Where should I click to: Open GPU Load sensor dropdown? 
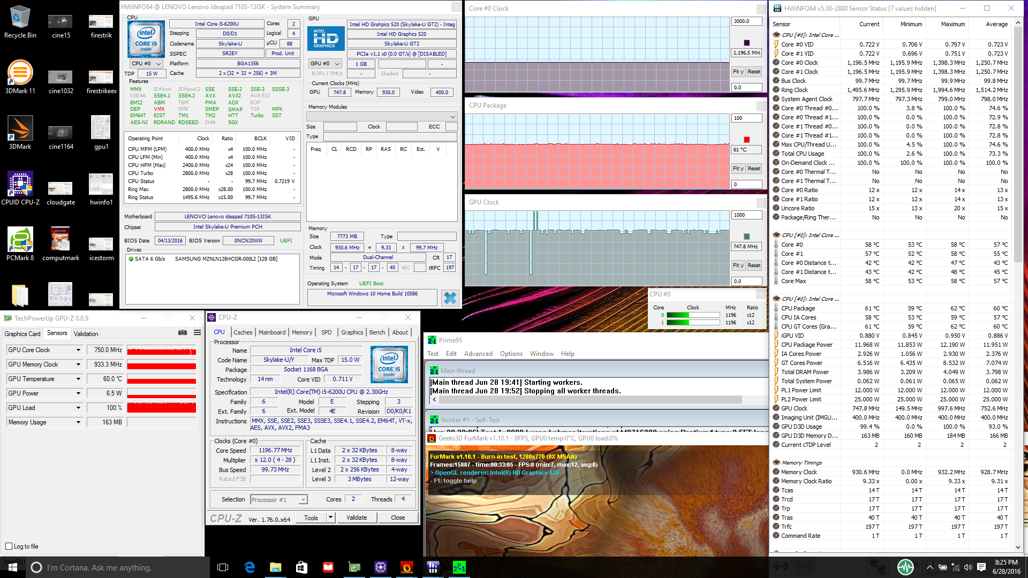[78, 408]
